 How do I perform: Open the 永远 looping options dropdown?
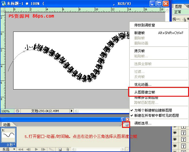coord(9,149)
